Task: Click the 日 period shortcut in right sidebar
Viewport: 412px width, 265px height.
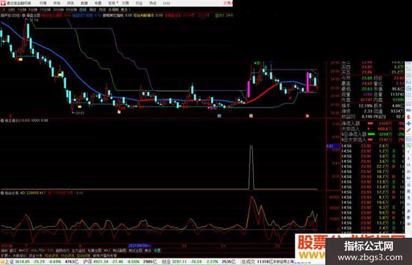Action: (x=409, y=185)
